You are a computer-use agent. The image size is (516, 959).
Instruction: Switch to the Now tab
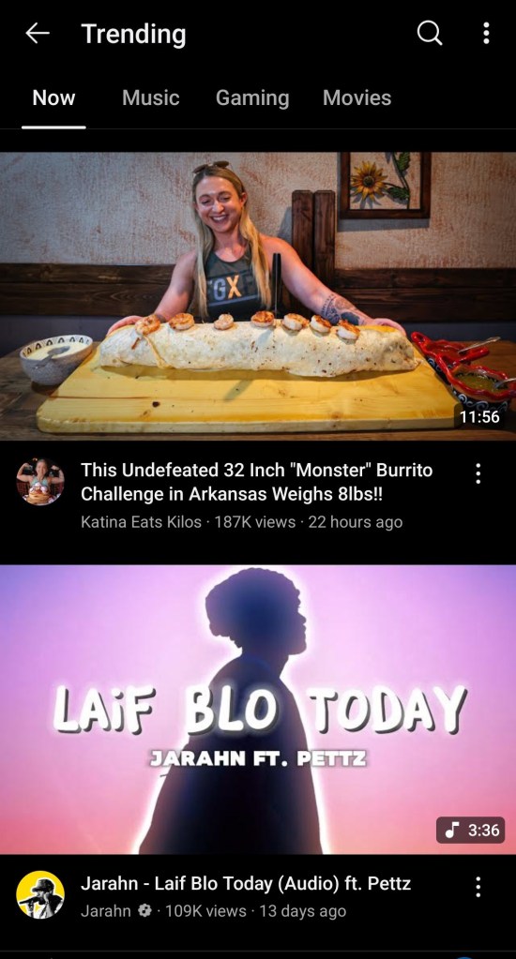point(53,97)
